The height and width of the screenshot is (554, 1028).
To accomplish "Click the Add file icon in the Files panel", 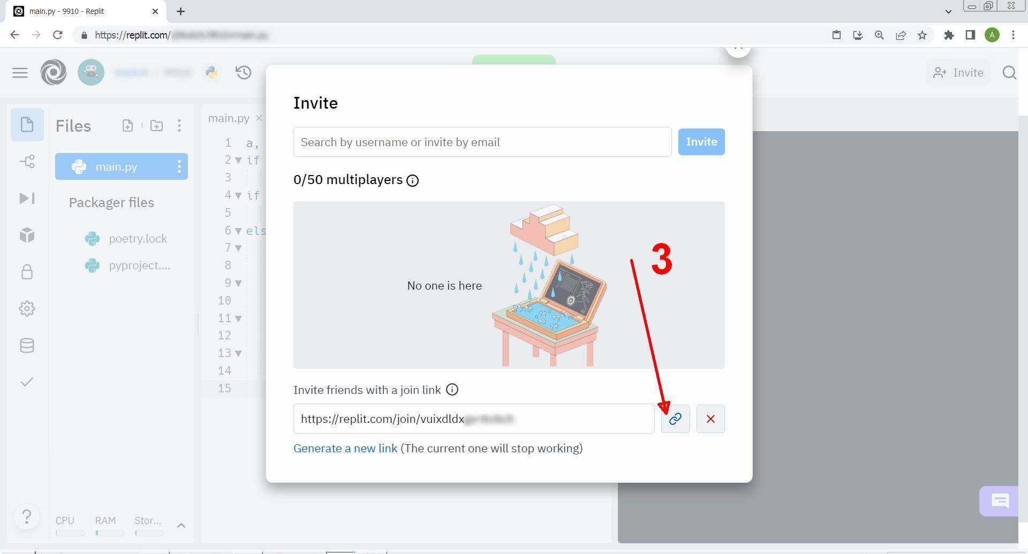I will point(127,126).
